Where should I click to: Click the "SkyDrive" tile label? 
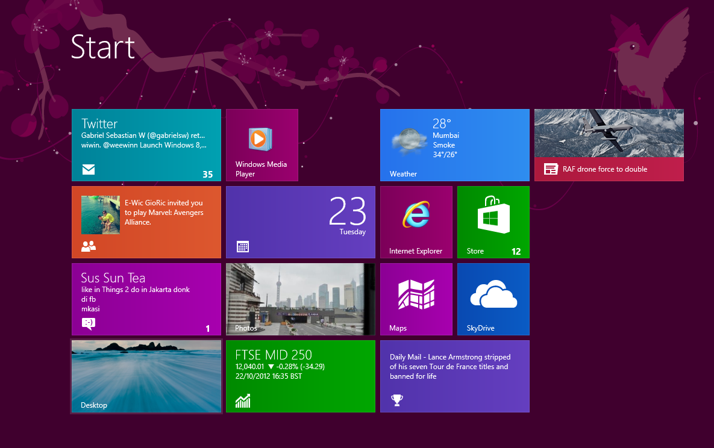coord(480,328)
